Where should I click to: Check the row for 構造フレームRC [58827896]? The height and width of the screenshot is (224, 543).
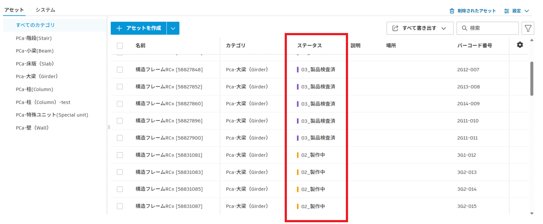point(120,121)
